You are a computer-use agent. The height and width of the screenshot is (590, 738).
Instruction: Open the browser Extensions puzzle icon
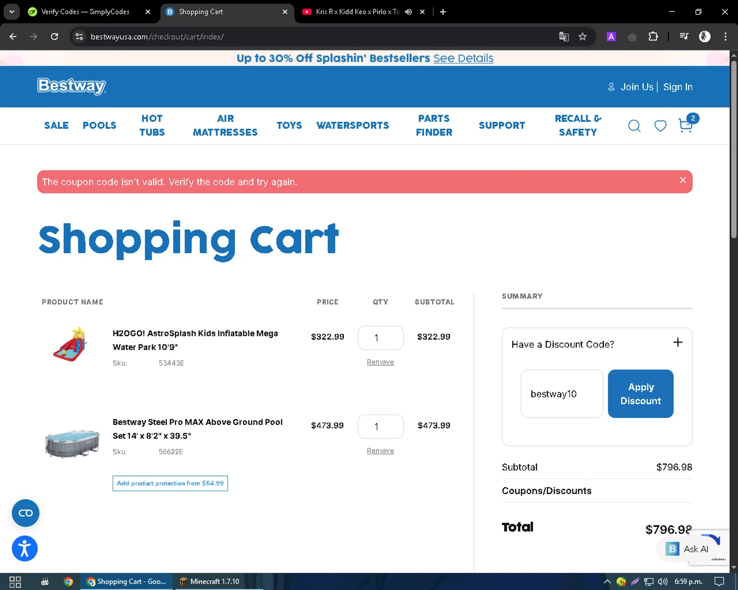click(653, 37)
